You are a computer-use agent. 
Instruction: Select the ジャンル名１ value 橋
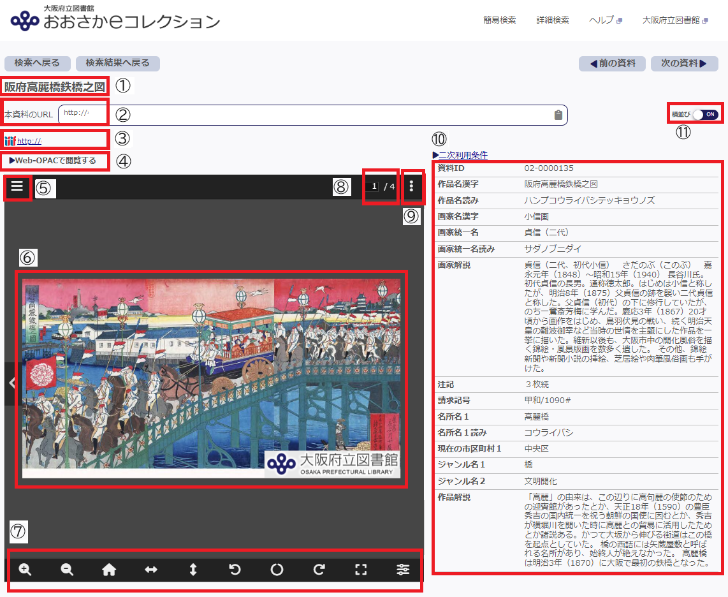528,464
